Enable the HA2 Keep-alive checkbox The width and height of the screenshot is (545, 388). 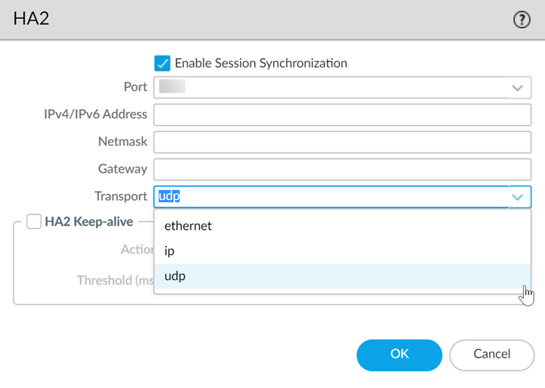point(34,222)
